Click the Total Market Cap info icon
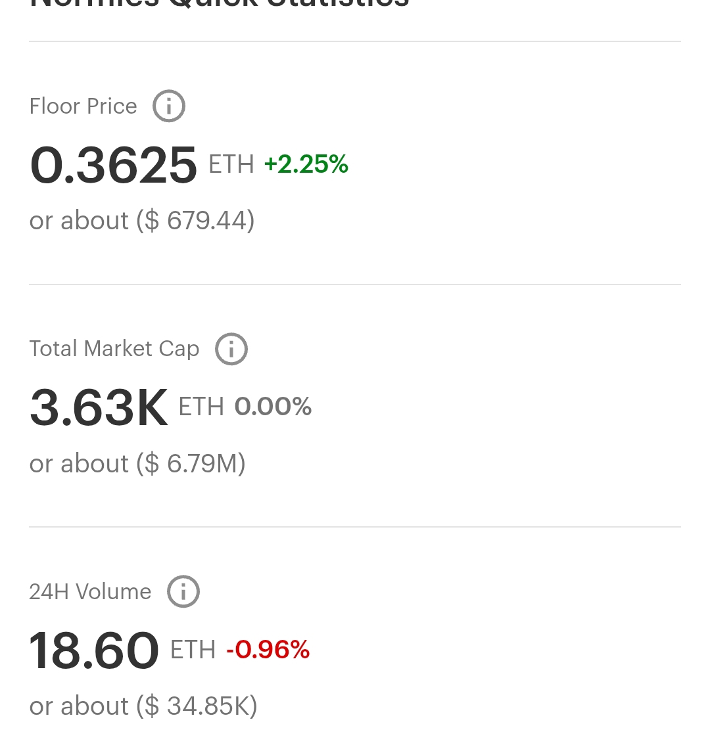 [231, 349]
